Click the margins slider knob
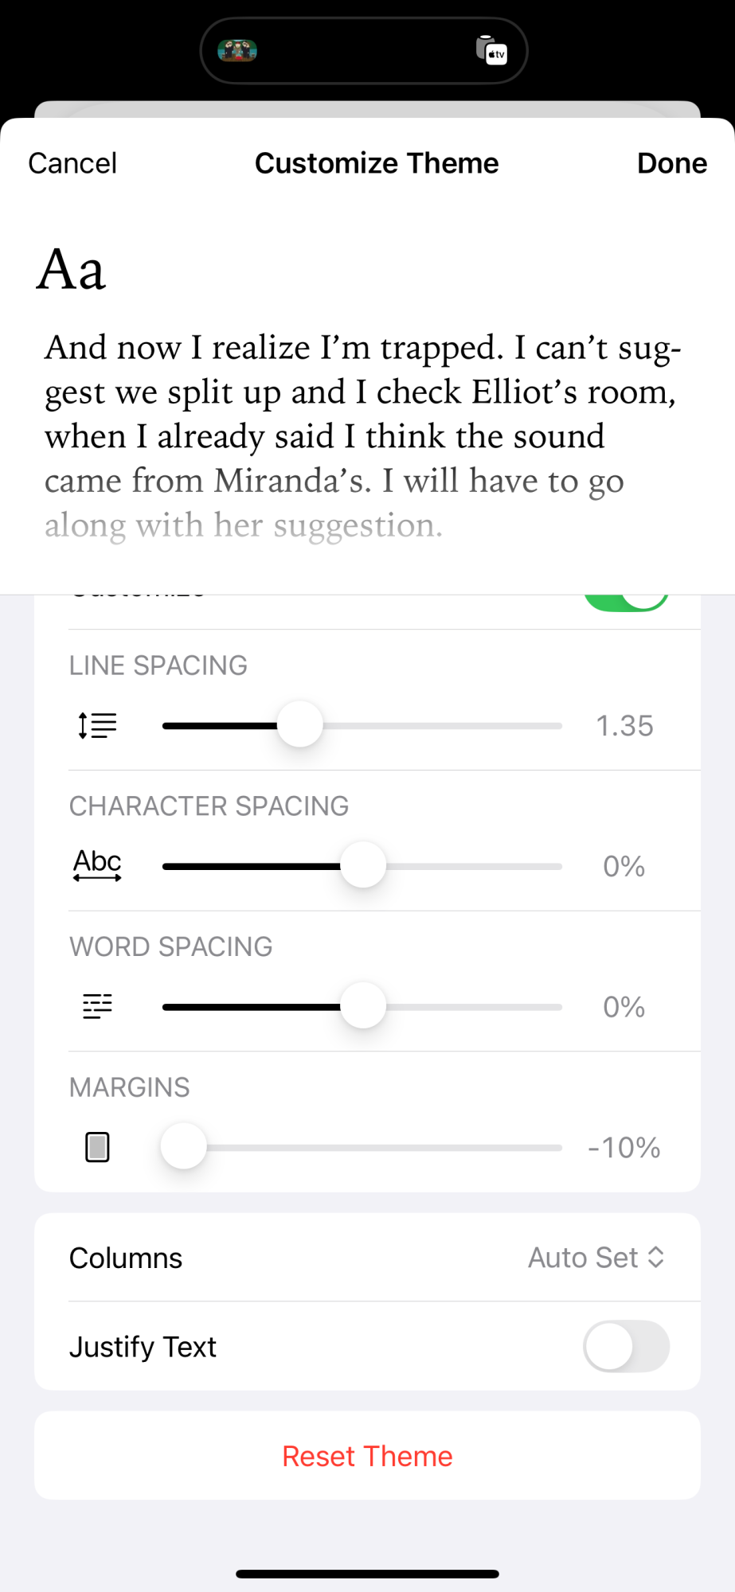 [184, 1146]
